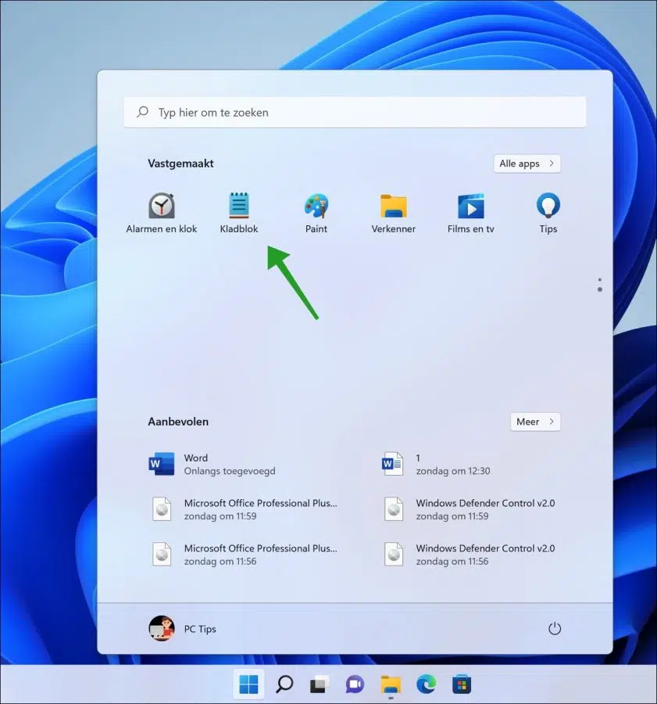Viewport: 657px width, 704px height.
Task: Open the PC Tips user account
Action: coord(183,629)
